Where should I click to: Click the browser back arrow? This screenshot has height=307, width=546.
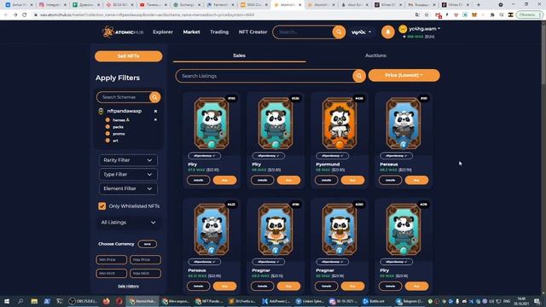click(6, 15)
